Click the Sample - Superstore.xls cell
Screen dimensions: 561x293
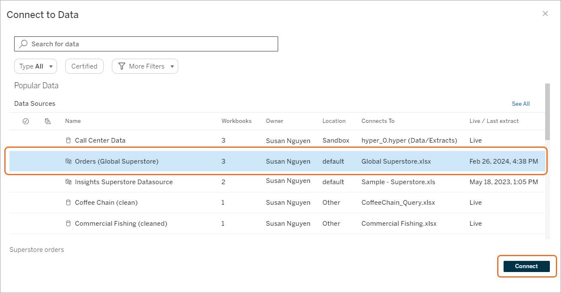[x=398, y=182]
